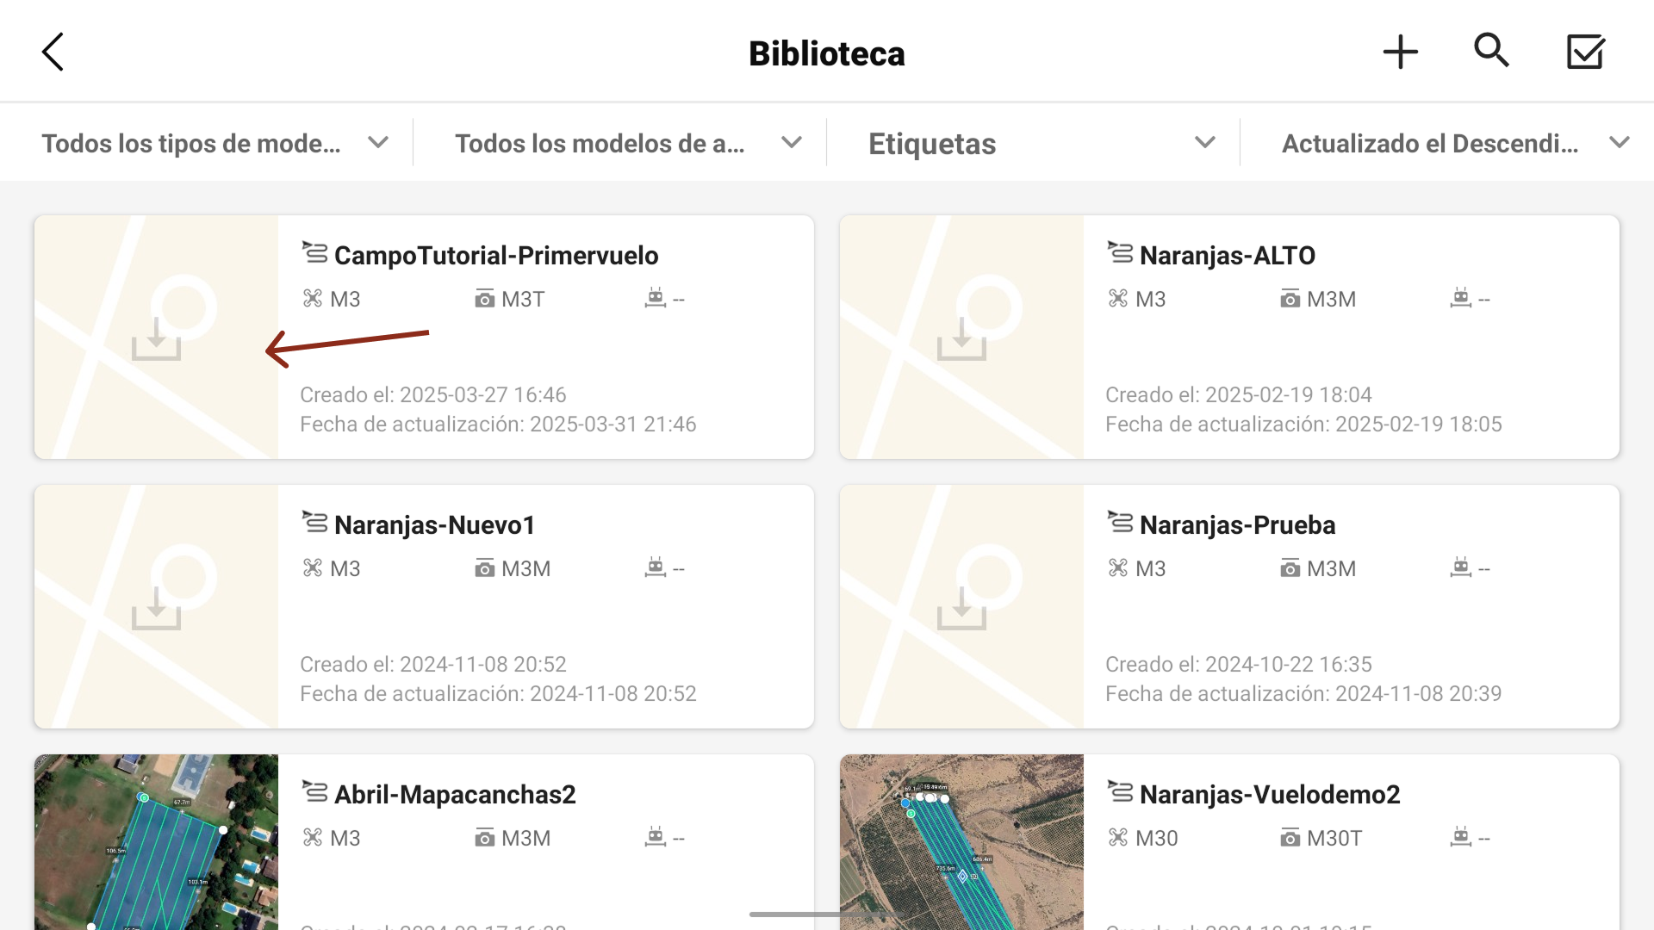Open Naranjas-Nuevo1 map thumbnail

point(156,606)
